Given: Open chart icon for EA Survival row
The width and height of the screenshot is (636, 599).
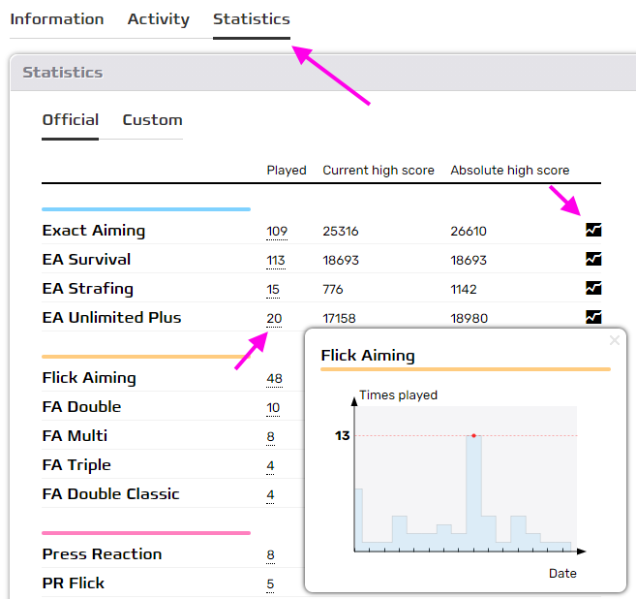Looking at the screenshot, I should tap(593, 260).
